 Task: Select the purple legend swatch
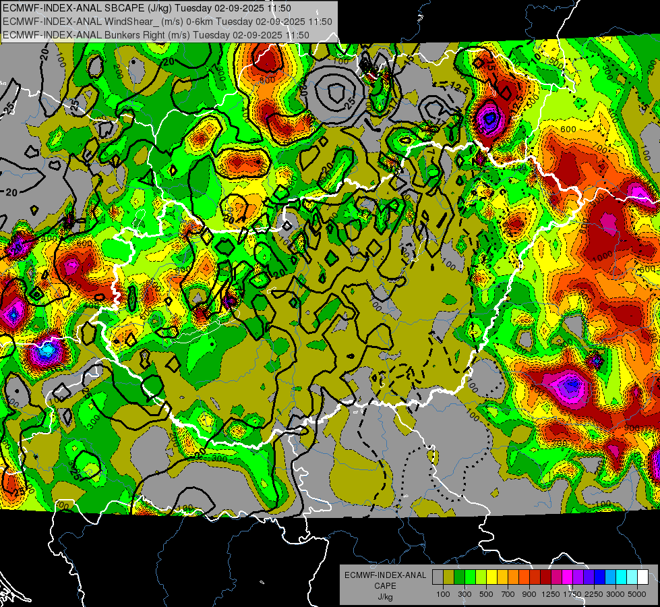point(578,577)
